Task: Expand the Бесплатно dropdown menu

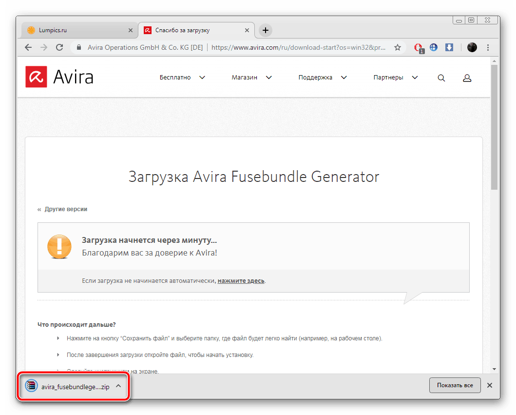Action: click(x=182, y=78)
